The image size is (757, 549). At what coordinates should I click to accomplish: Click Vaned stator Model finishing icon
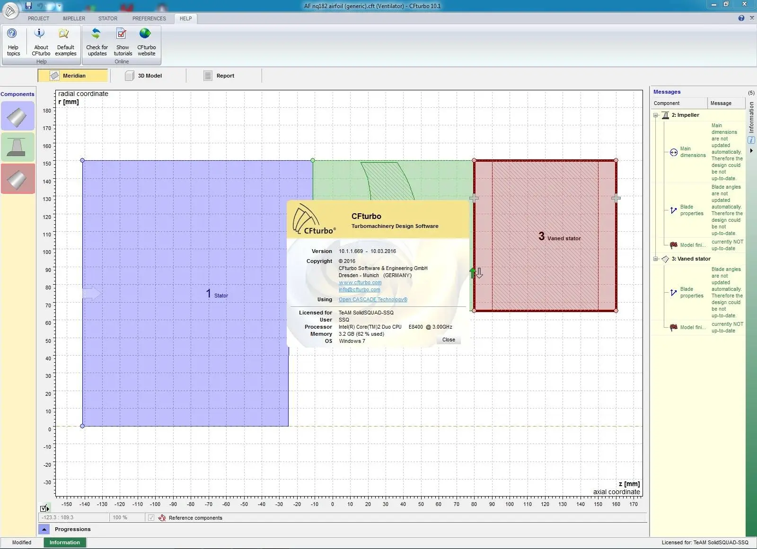pos(673,327)
